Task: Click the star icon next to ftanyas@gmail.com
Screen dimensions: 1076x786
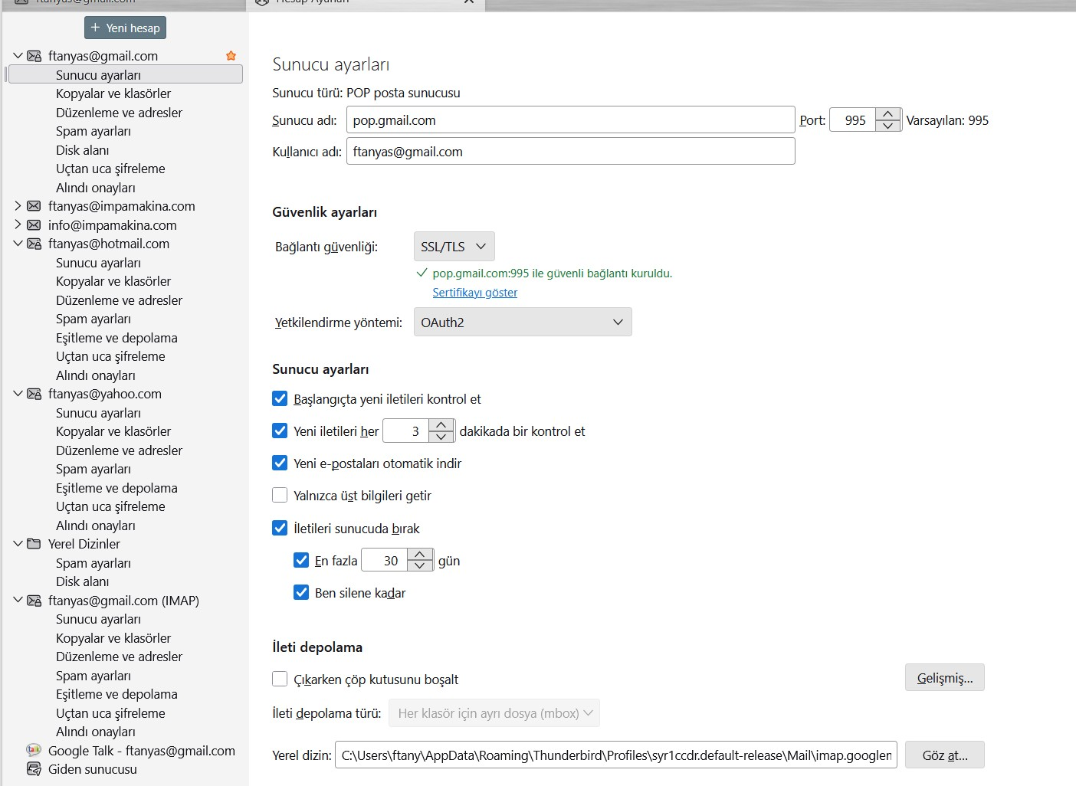Action: click(231, 56)
